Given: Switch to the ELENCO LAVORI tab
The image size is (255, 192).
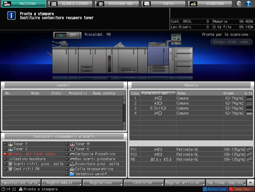Looking at the screenshot, I should (x=71, y=4).
